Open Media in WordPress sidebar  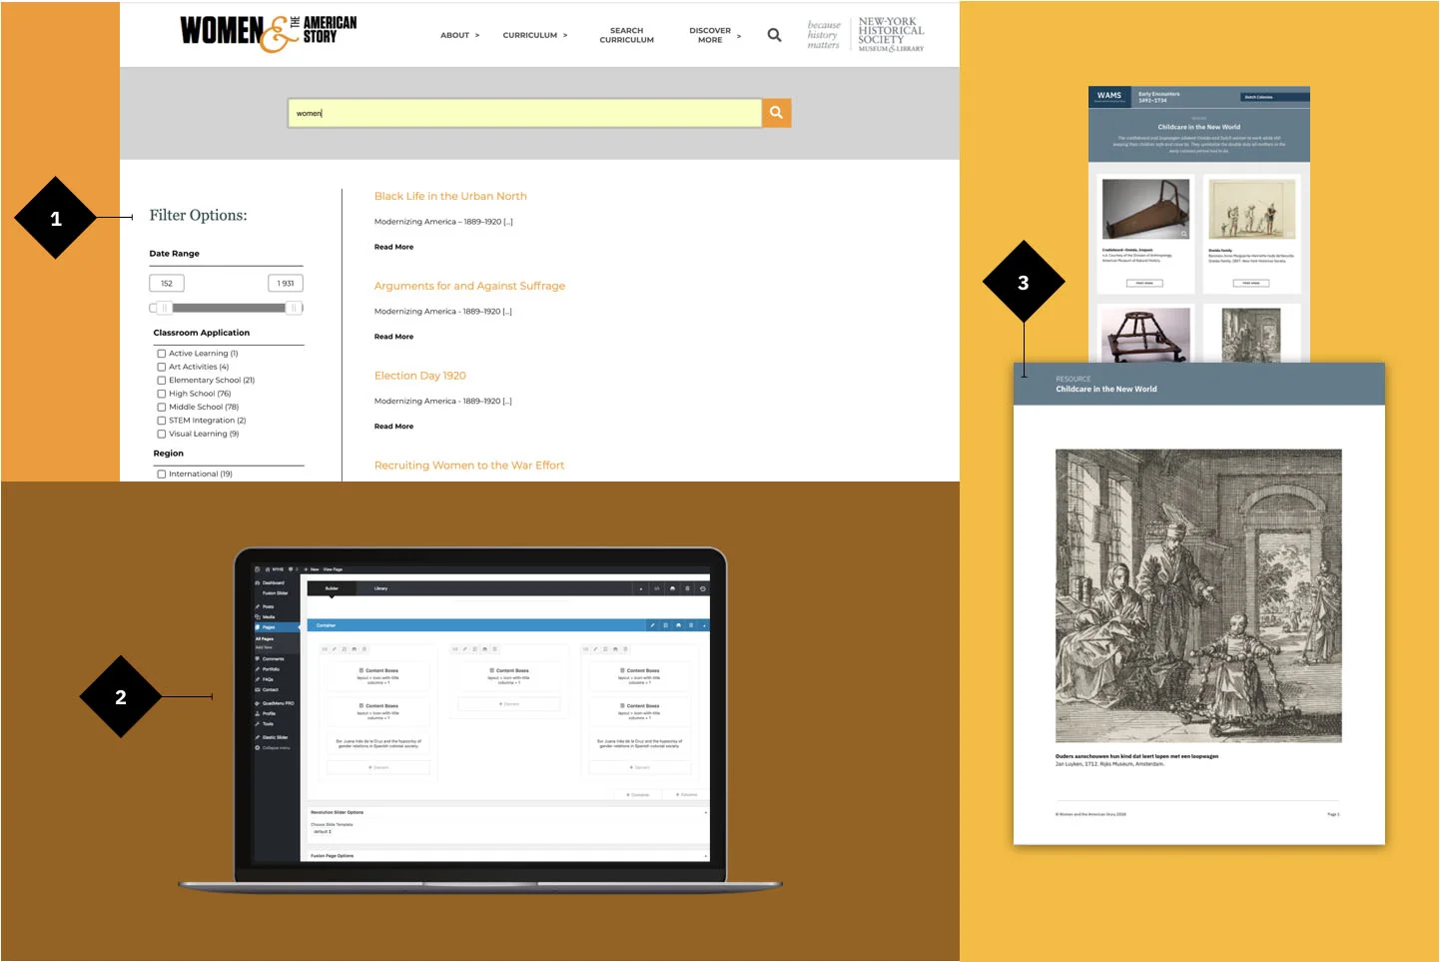(269, 617)
